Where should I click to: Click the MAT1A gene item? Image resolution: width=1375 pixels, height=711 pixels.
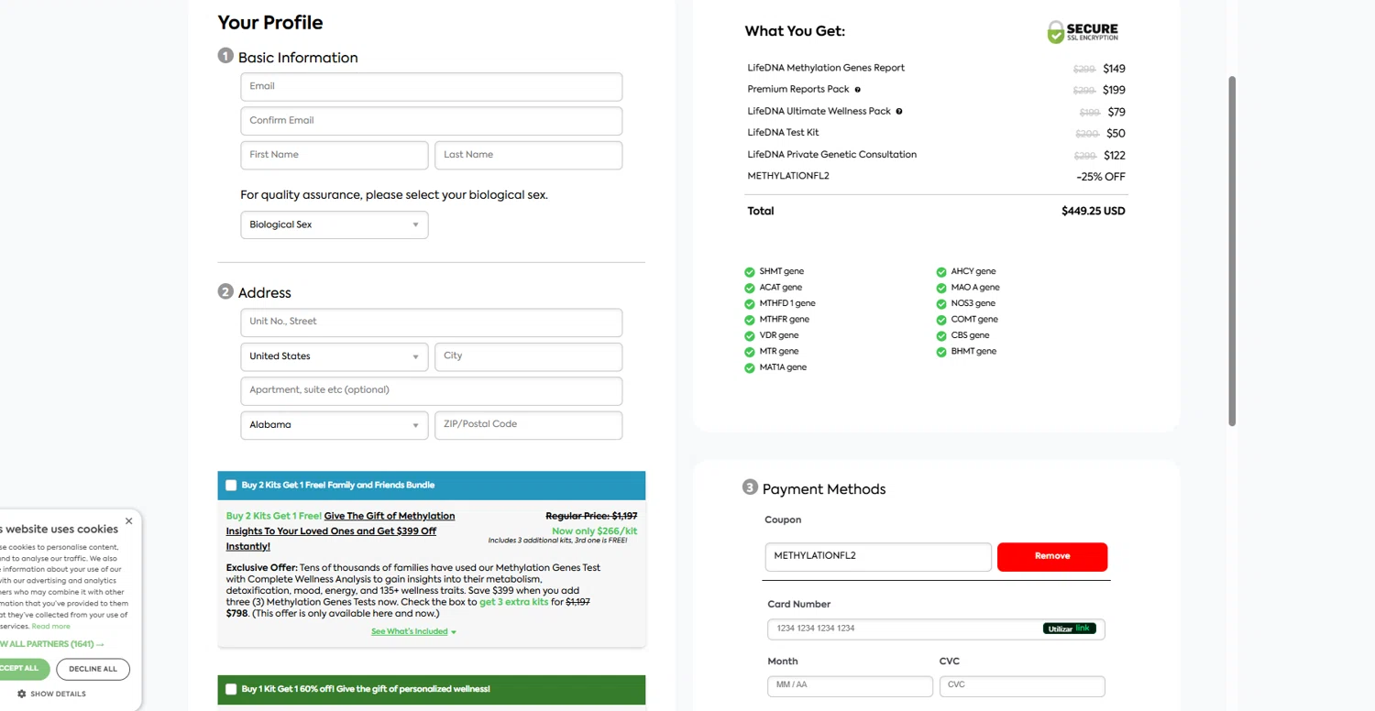[x=775, y=367]
